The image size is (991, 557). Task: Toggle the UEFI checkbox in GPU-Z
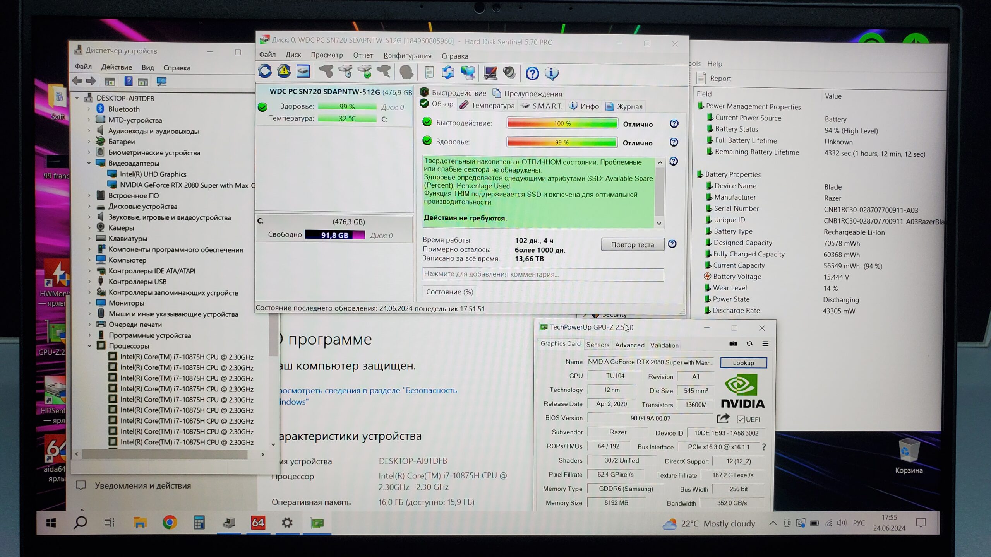pyautogui.click(x=741, y=419)
